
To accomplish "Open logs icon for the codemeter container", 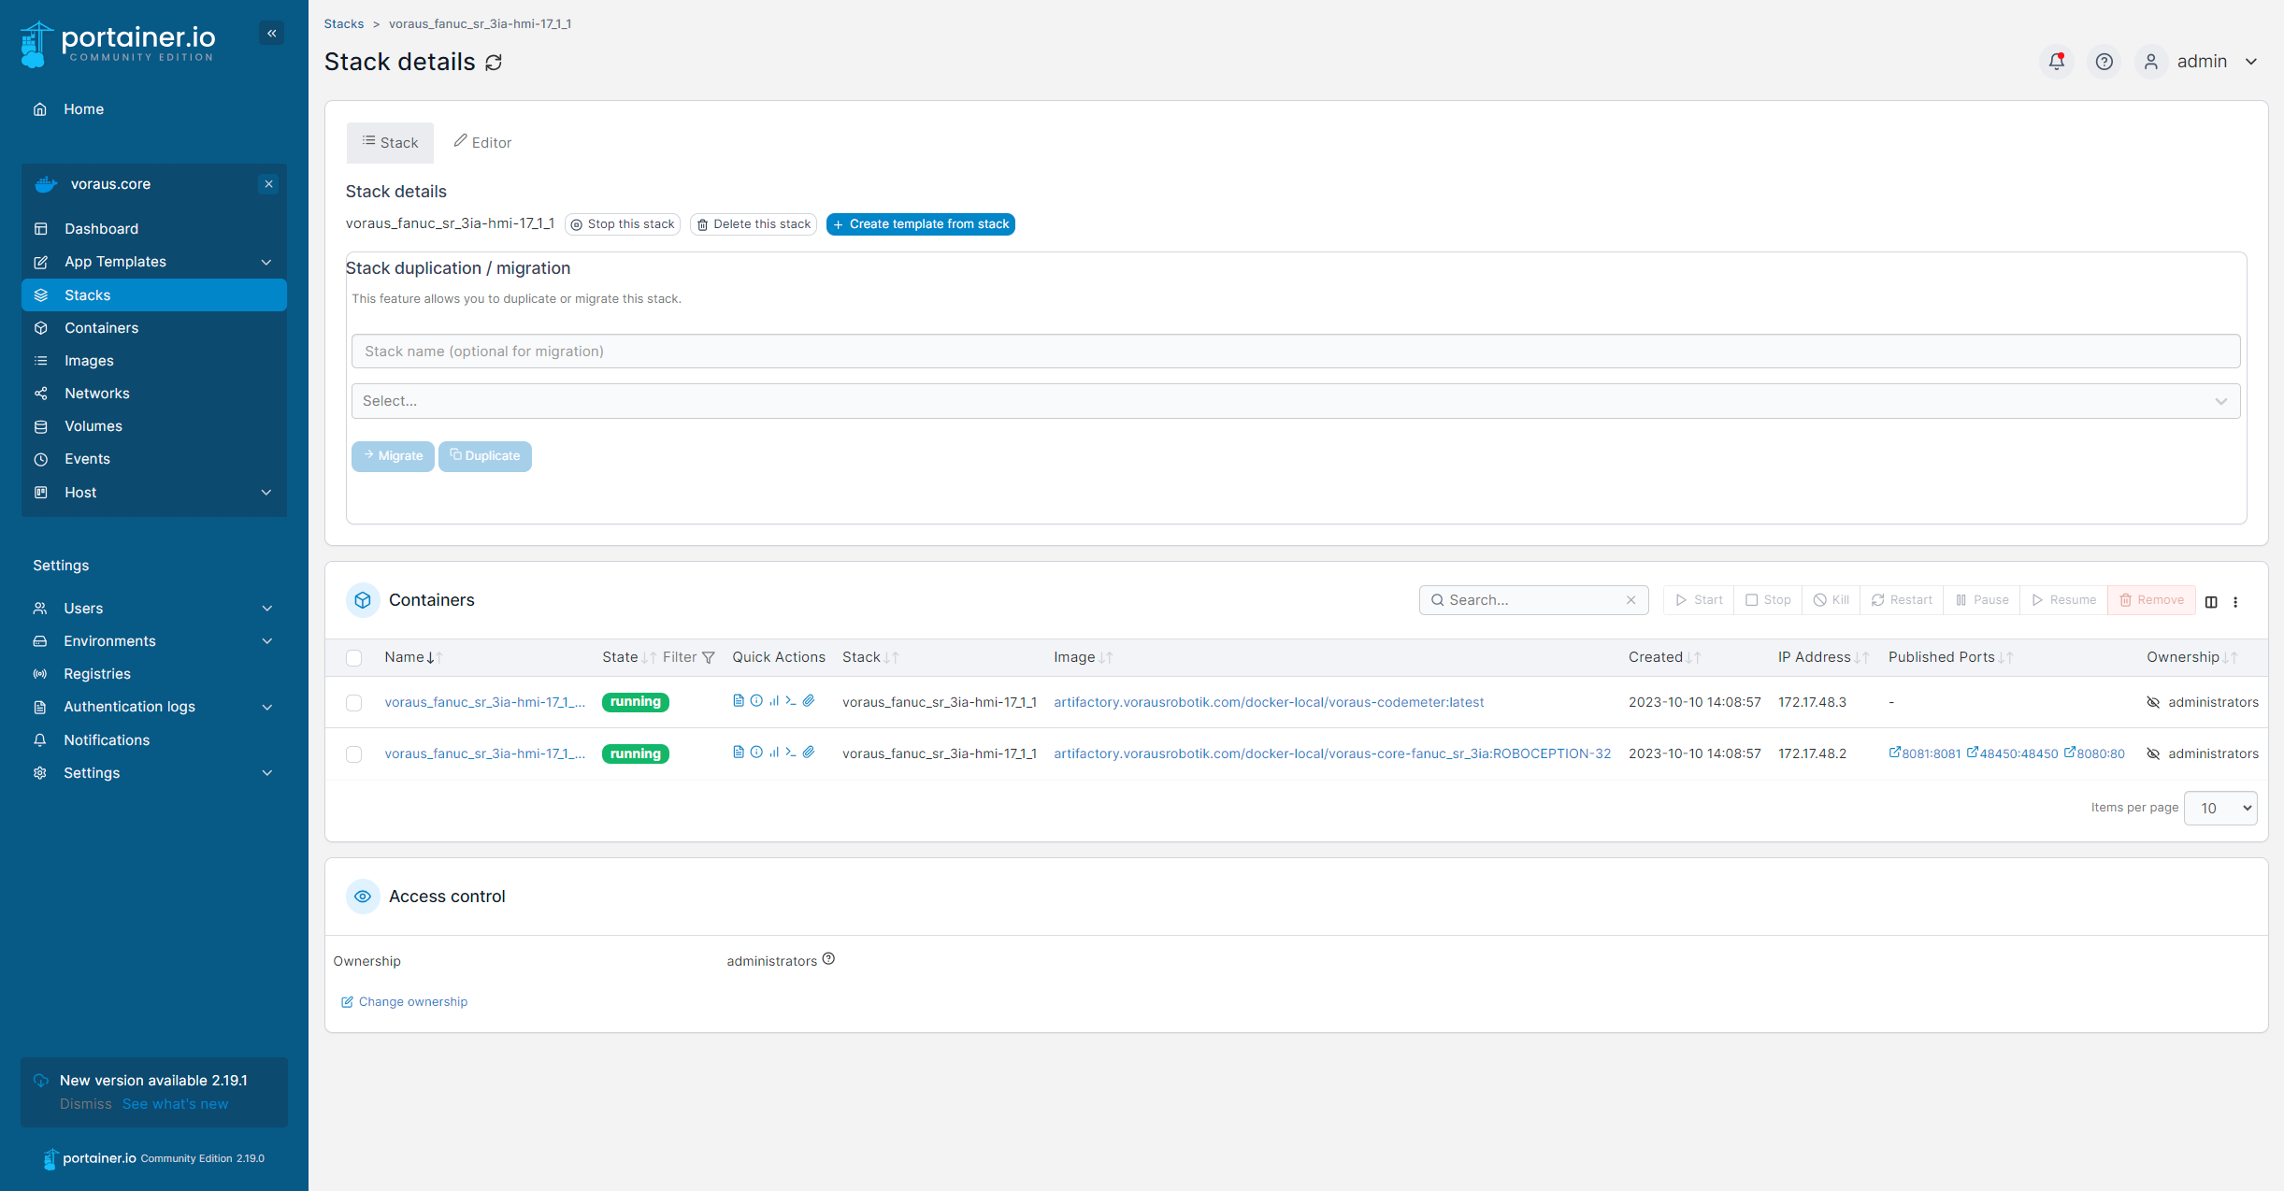I will click(x=739, y=701).
